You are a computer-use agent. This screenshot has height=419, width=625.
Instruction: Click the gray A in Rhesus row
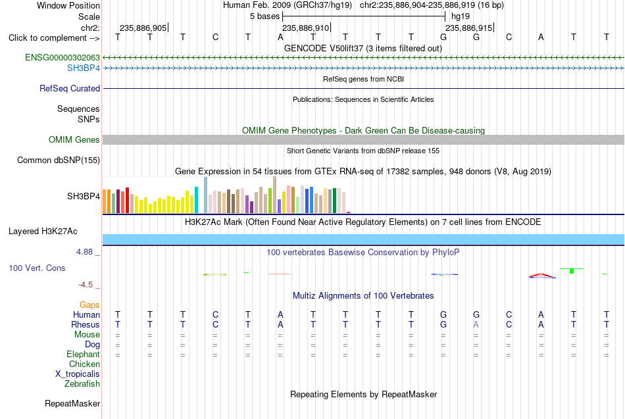476,325
